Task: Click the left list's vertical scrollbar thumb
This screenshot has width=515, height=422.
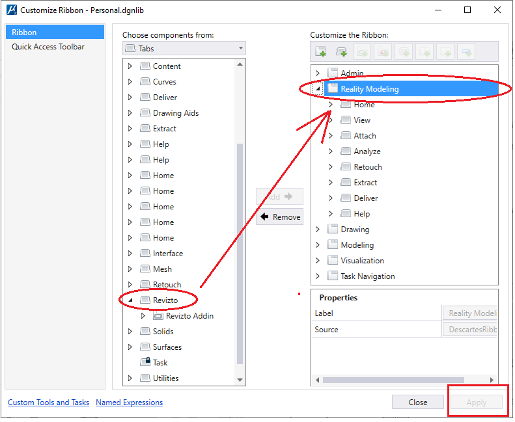Action: 240,254
